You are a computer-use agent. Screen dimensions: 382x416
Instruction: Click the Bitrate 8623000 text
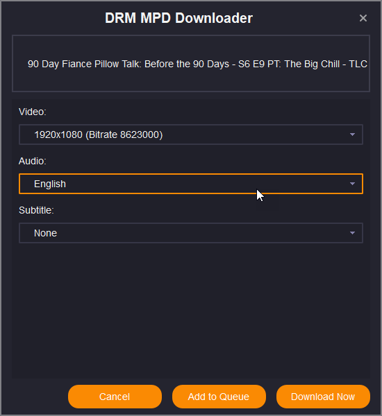pos(124,135)
